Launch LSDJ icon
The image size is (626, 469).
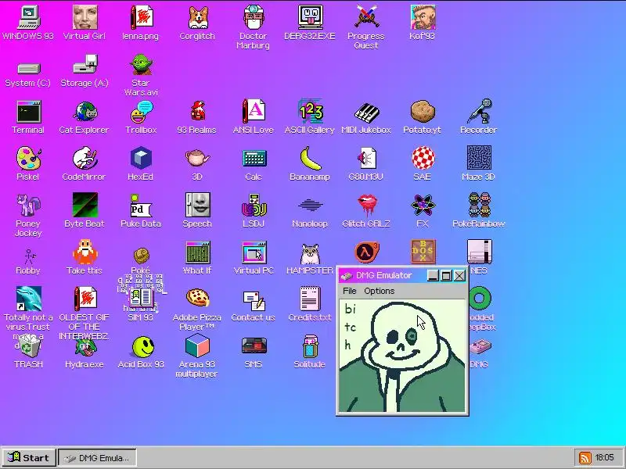pos(254,205)
